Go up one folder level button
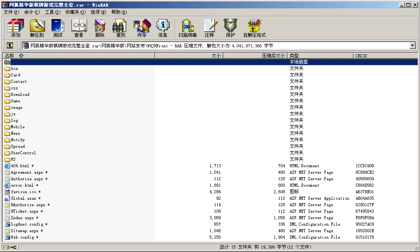The height and width of the screenshot is (252, 420). point(10,45)
